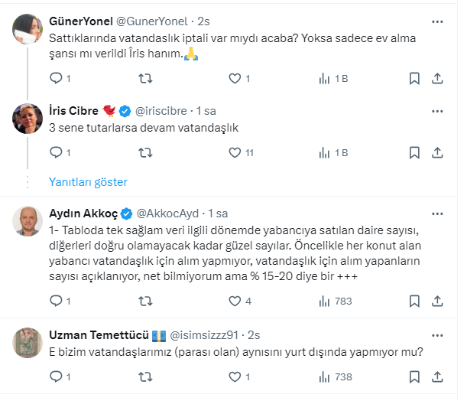Share GünerYonel's tweet
The image size is (467, 401).
click(438, 78)
